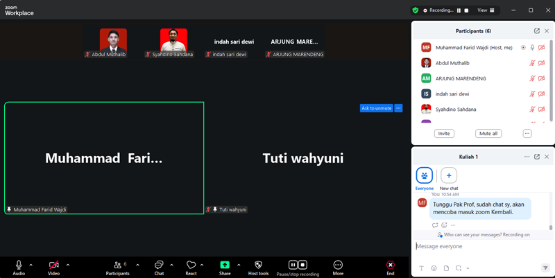Image resolution: width=555 pixels, height=278 pixels.
Task: Open emoji picker in chat composer
Action: pyautogui.click(x=434, y=268)
